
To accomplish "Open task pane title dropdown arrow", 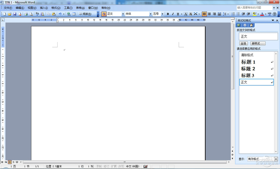I will (273, 20).
